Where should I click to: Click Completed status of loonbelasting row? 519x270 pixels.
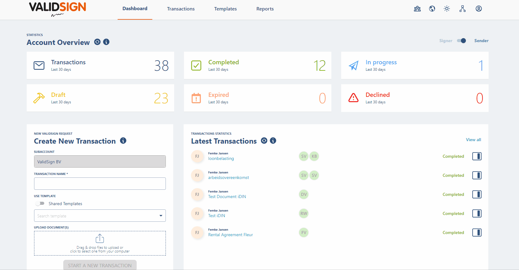(453, 156)
